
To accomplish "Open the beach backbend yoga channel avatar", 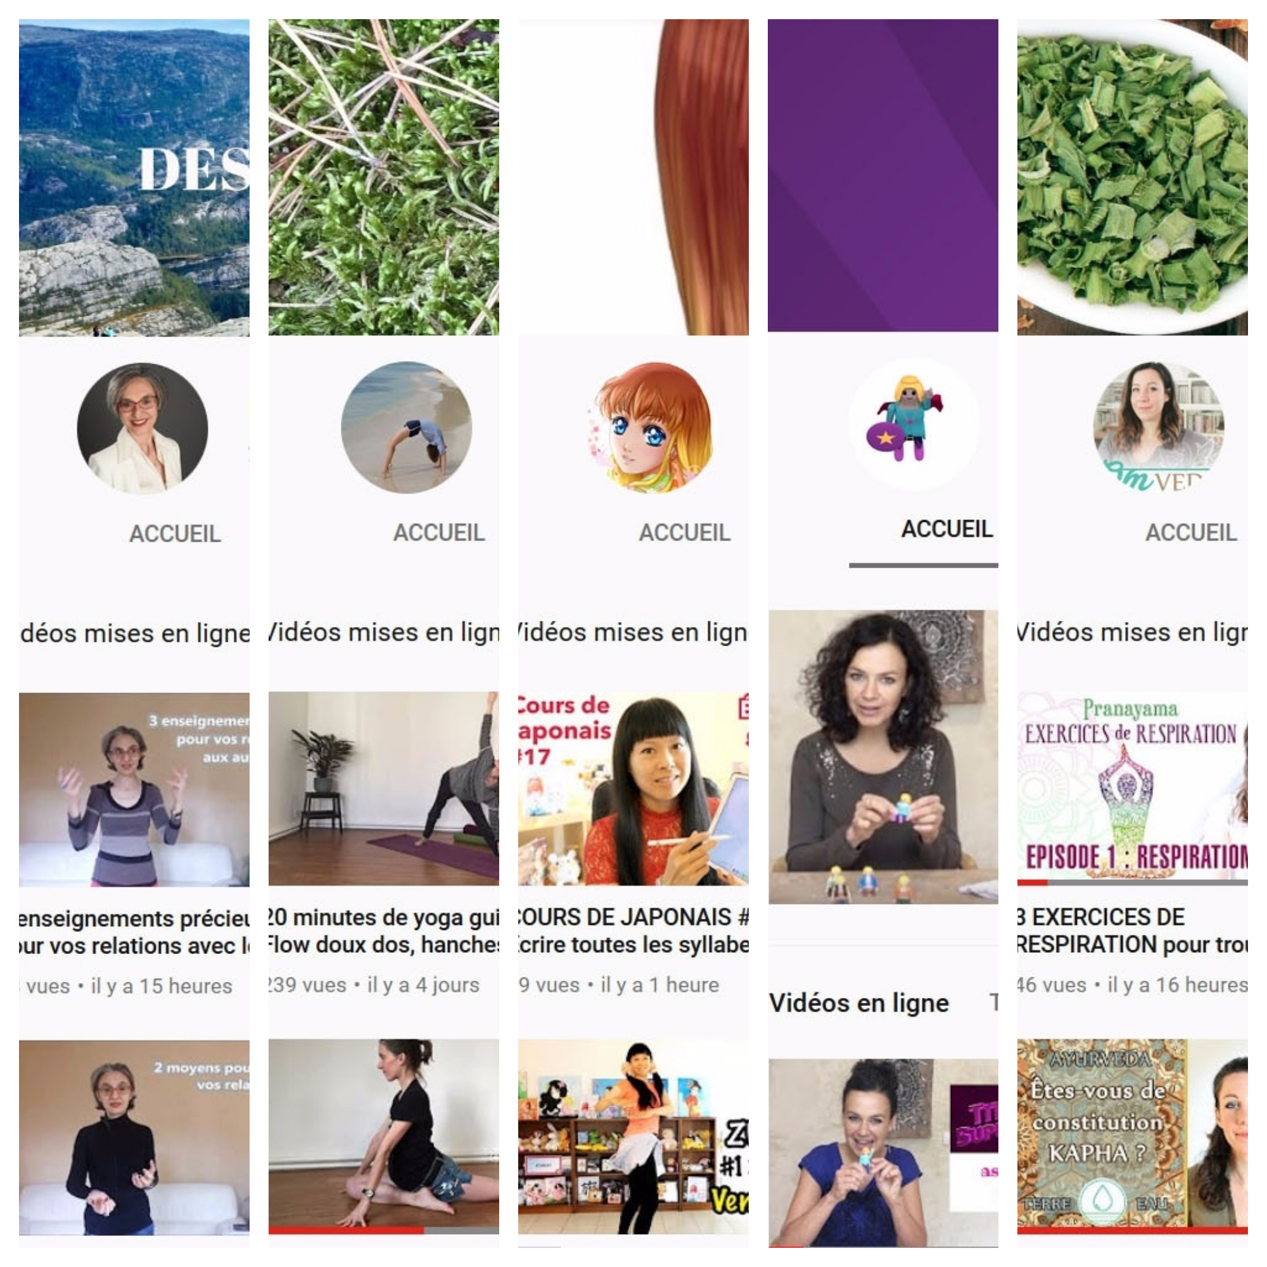I will [x=407, y=427].
